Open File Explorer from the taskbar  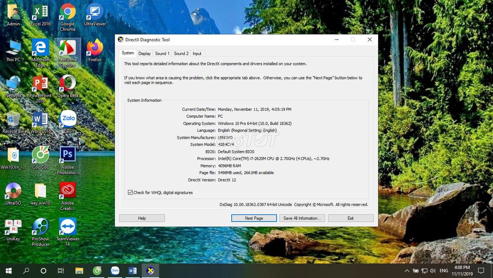click(79, 271)
